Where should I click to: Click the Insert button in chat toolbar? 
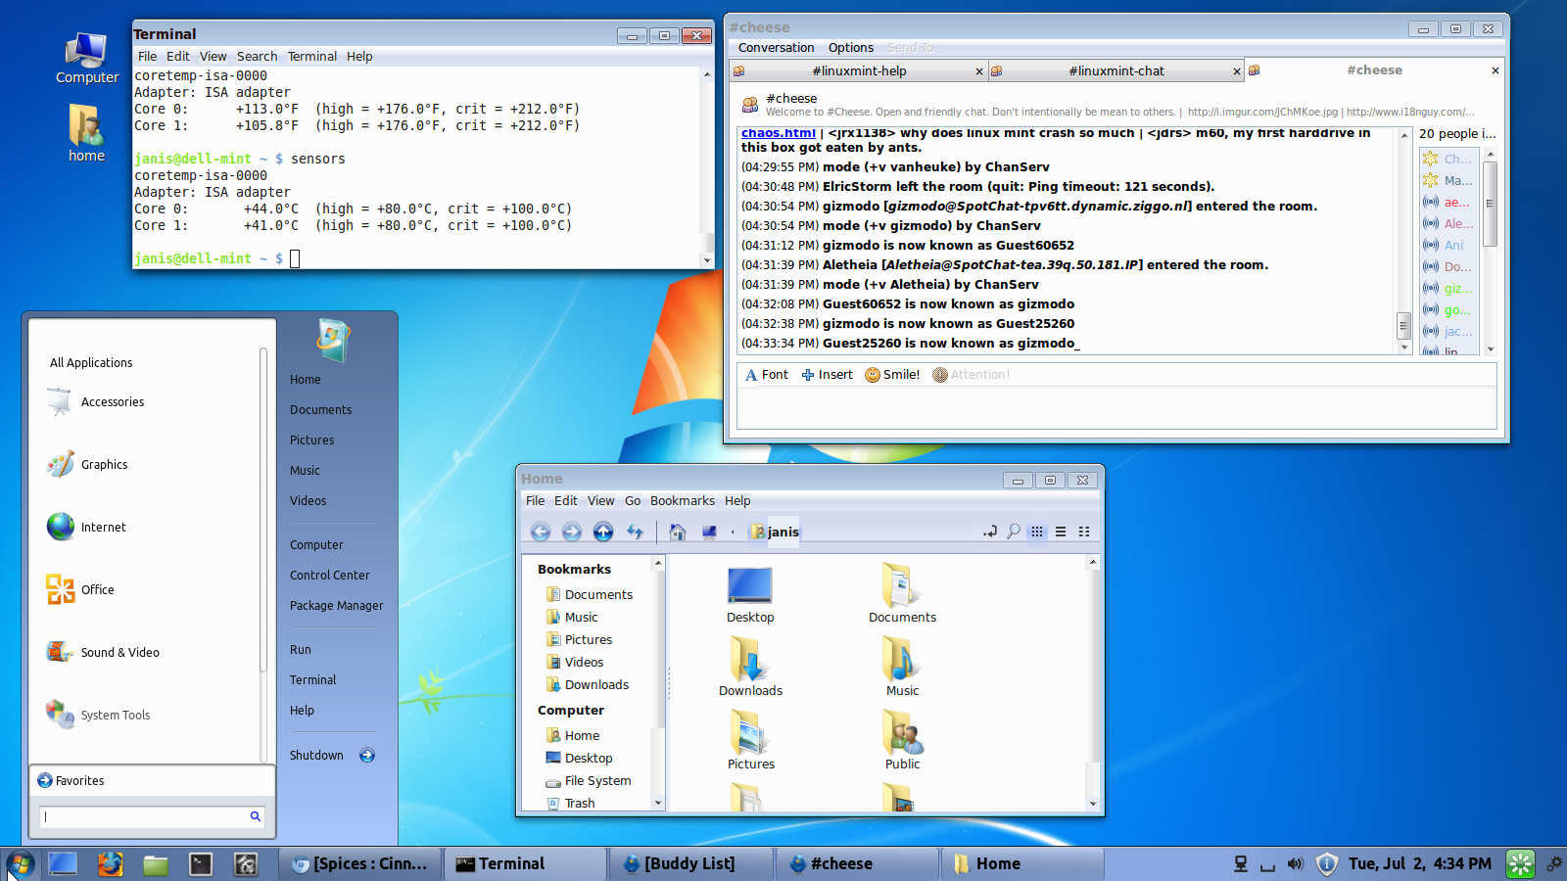click(827, 374)
